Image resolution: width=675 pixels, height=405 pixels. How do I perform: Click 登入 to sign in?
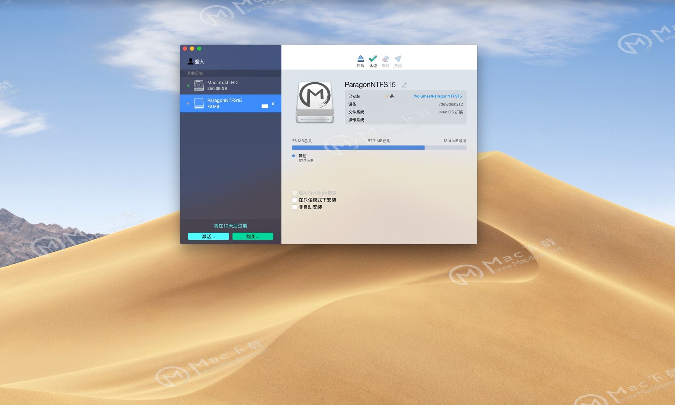tap(199, 62)
